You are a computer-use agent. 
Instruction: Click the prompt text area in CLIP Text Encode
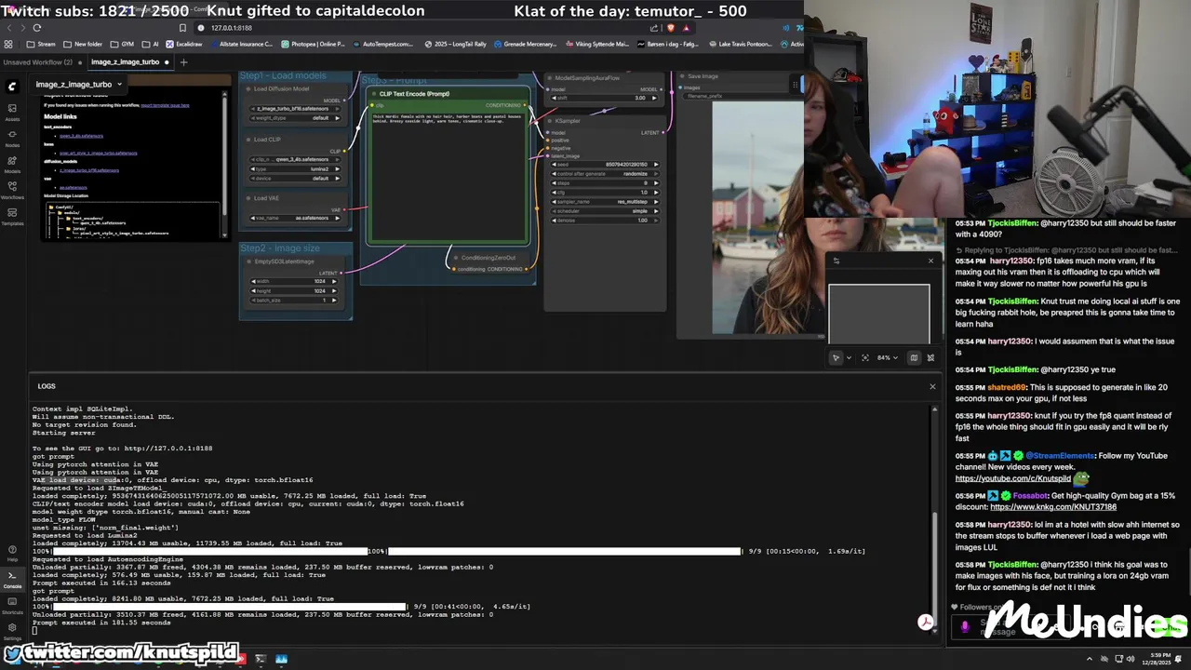[448, 175]
